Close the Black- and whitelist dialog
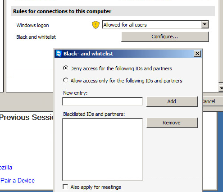The width and height of the screenshot is (223, 192). click(x=197, y=54)
